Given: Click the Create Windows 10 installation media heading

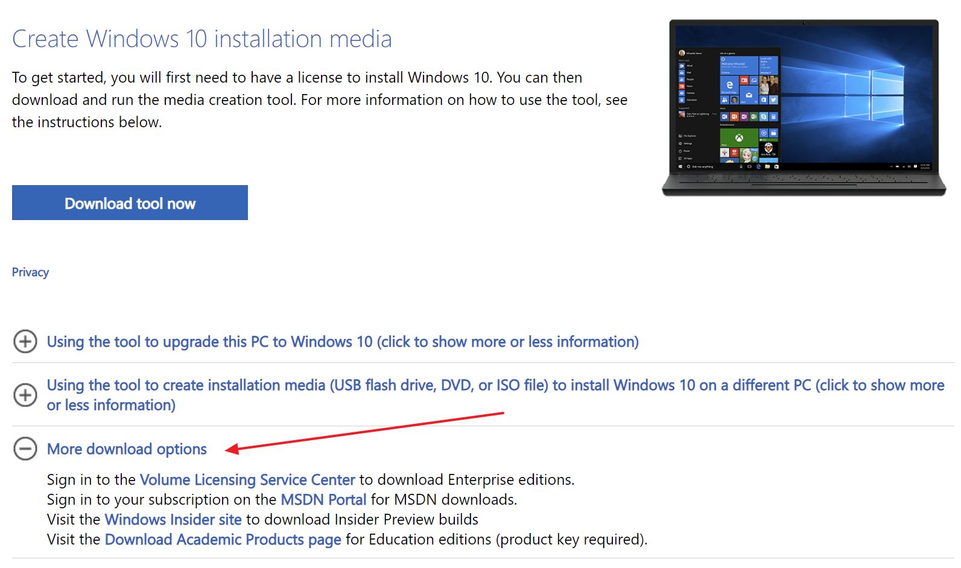Looking at the screenshot, I should pyautogui.click(x=201, y=38).
